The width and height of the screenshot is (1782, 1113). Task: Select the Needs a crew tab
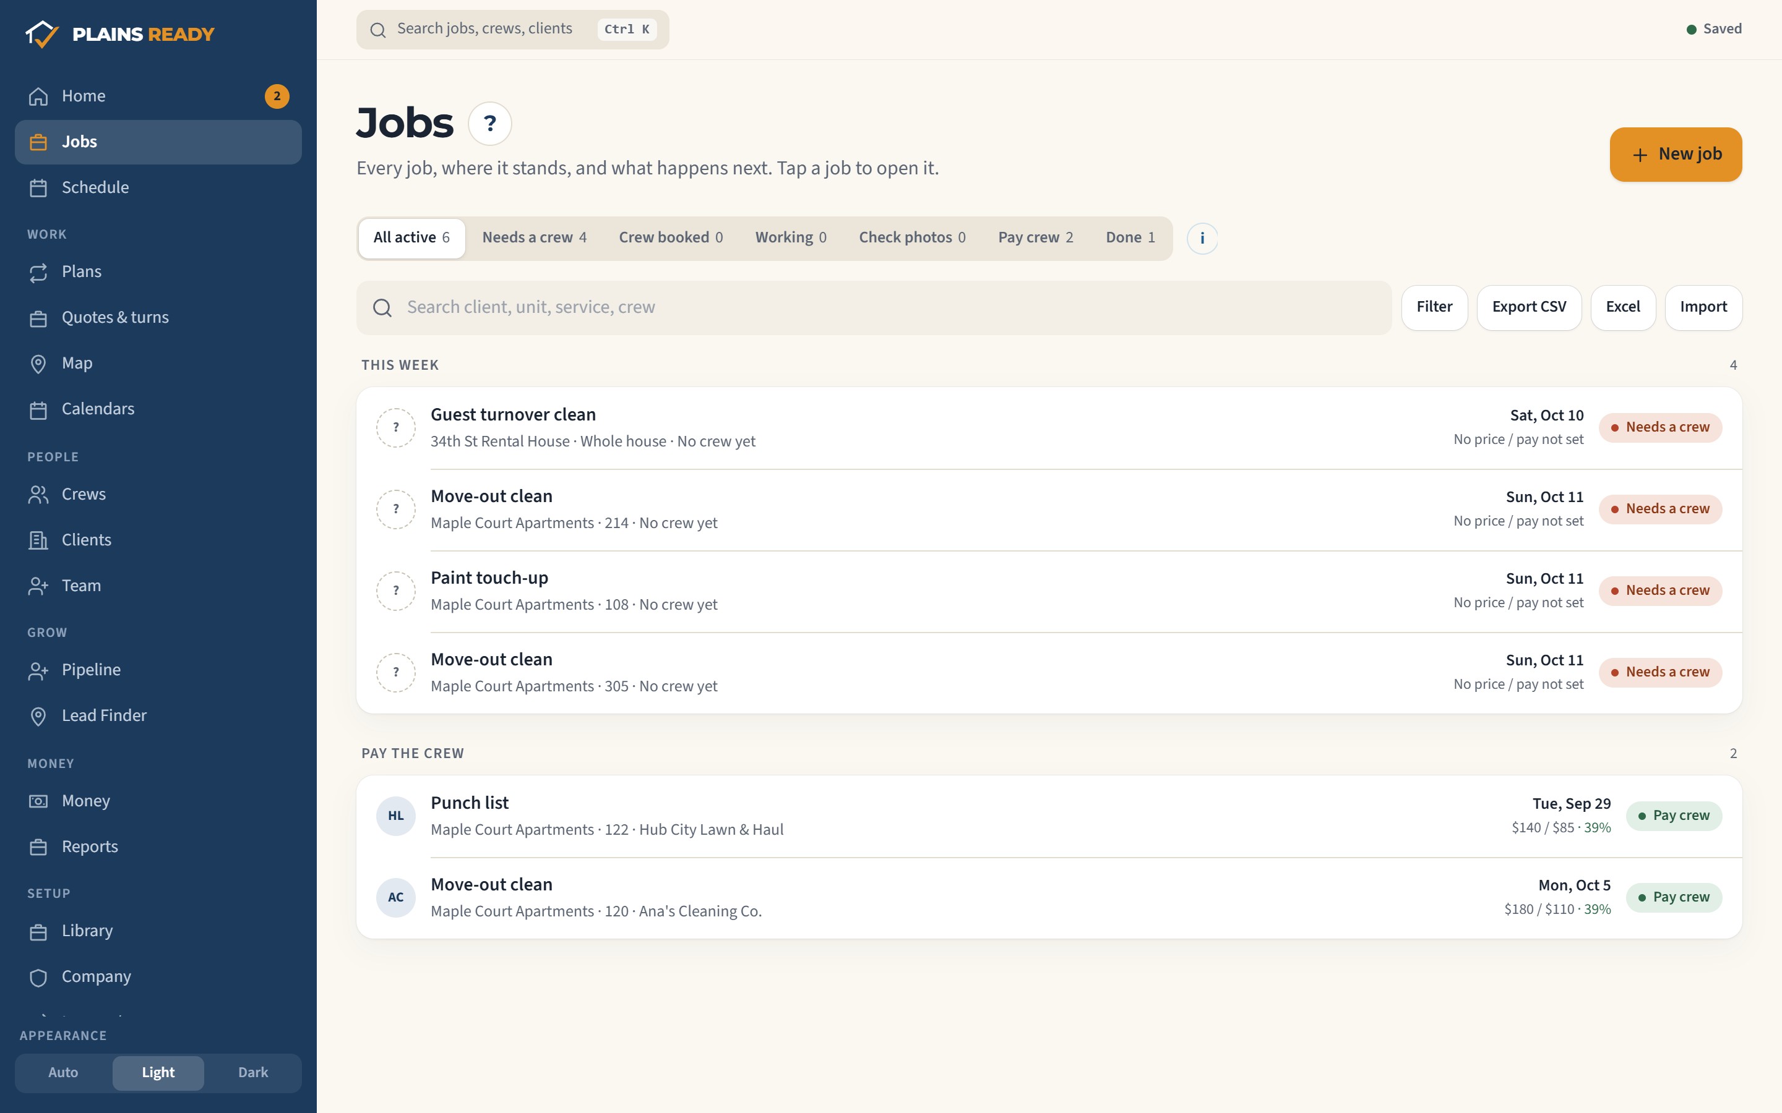point(535,238)
